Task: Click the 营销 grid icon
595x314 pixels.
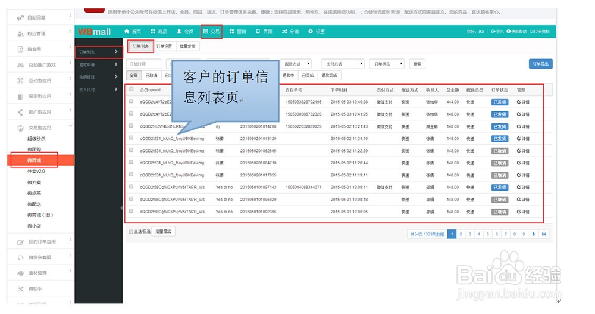Action: pyautogui.click(x=231, y=31)
